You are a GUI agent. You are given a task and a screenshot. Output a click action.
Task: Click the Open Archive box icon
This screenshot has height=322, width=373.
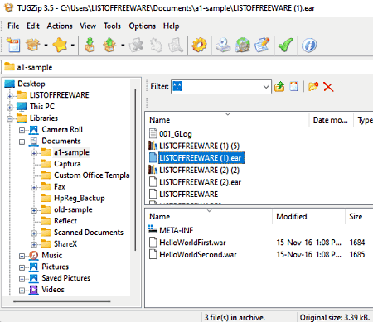(33, 45)
